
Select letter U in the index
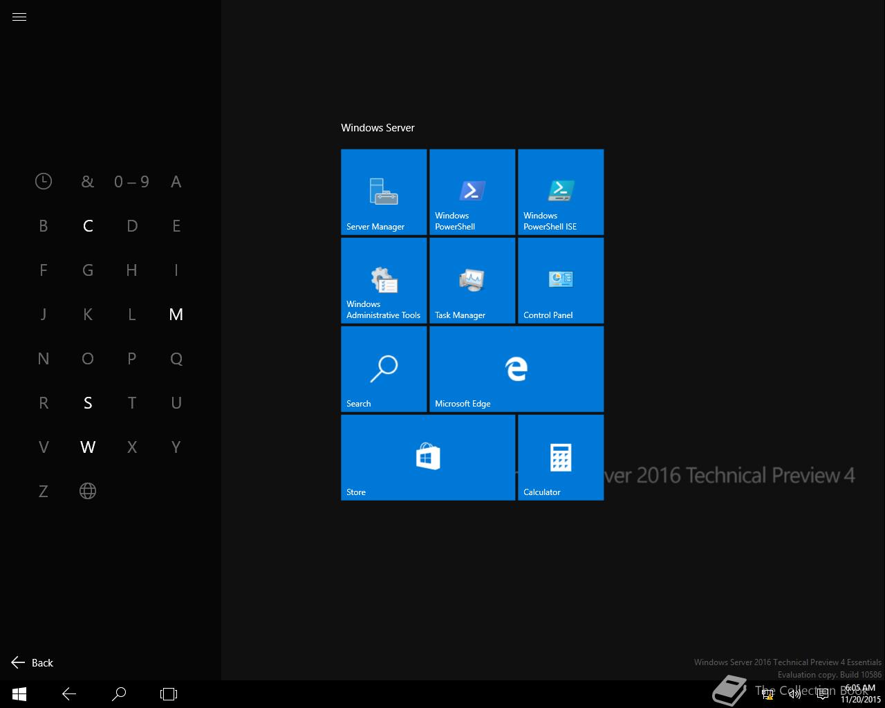176,402
